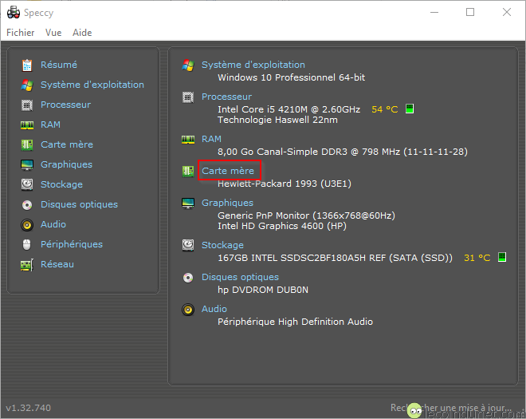Viewport: 526px width, 419px height.
Task: Open Stockage section from sidebar
Action: pyautogui.click(x=61, y=184)
